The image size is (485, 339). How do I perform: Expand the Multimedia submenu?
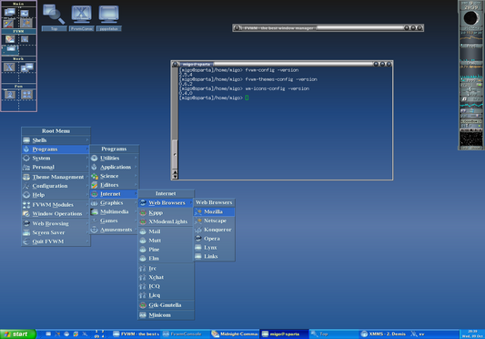point(114,211)
